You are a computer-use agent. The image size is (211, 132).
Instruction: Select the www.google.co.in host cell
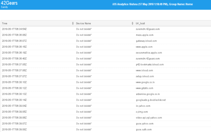[x=145, y=82]
